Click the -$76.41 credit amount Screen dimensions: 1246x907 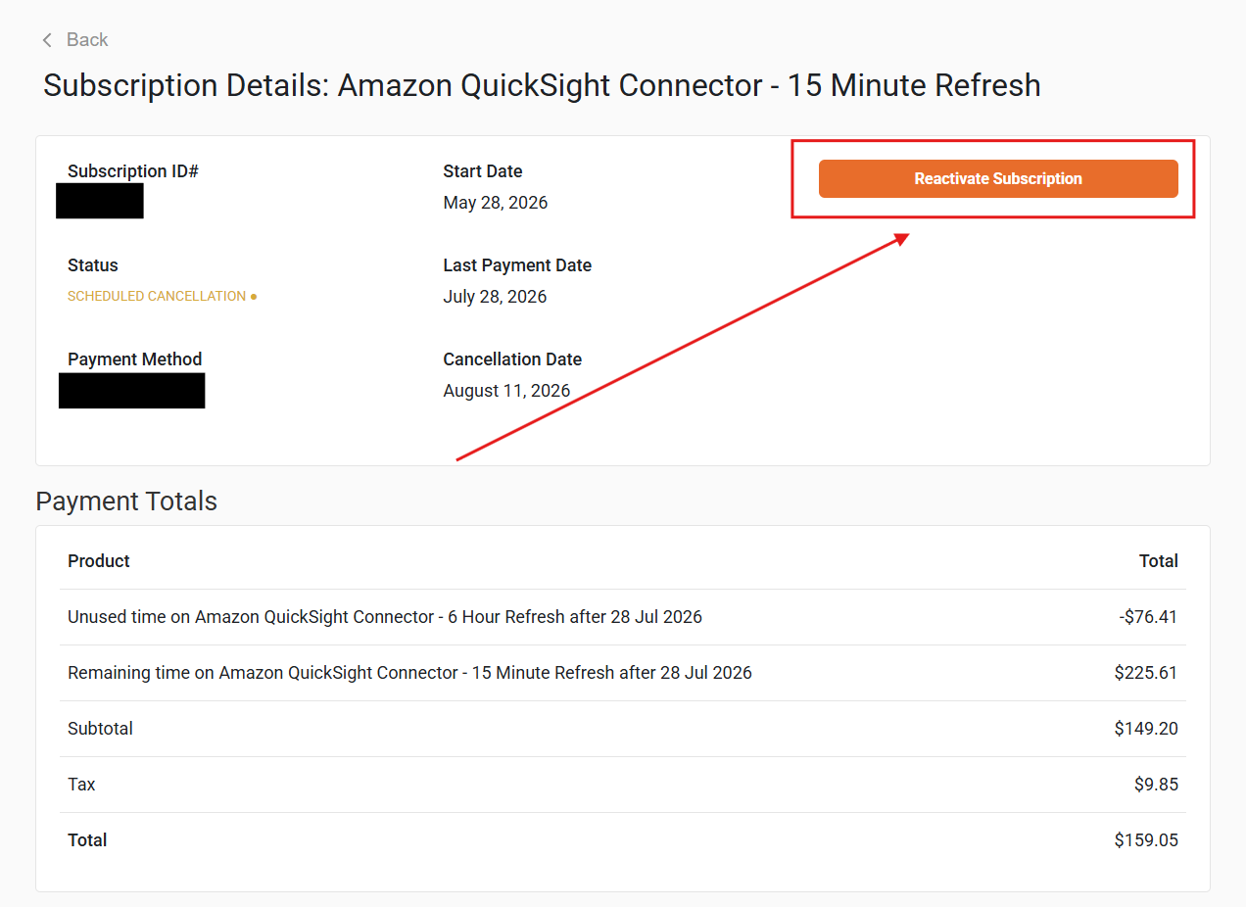[1148, 617]
